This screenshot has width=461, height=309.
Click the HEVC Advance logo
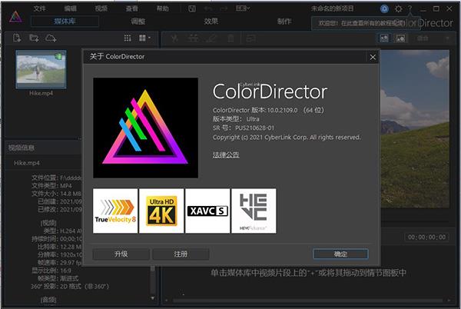[x=254, y=211]
